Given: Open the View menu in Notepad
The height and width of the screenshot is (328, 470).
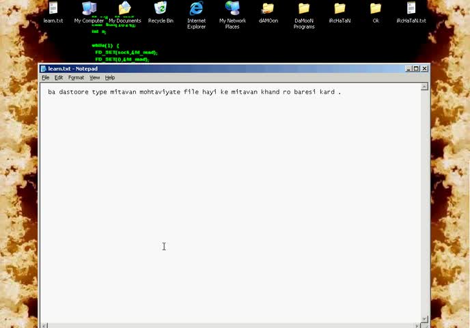Looking at the screenshot, I should click(94, 78).
